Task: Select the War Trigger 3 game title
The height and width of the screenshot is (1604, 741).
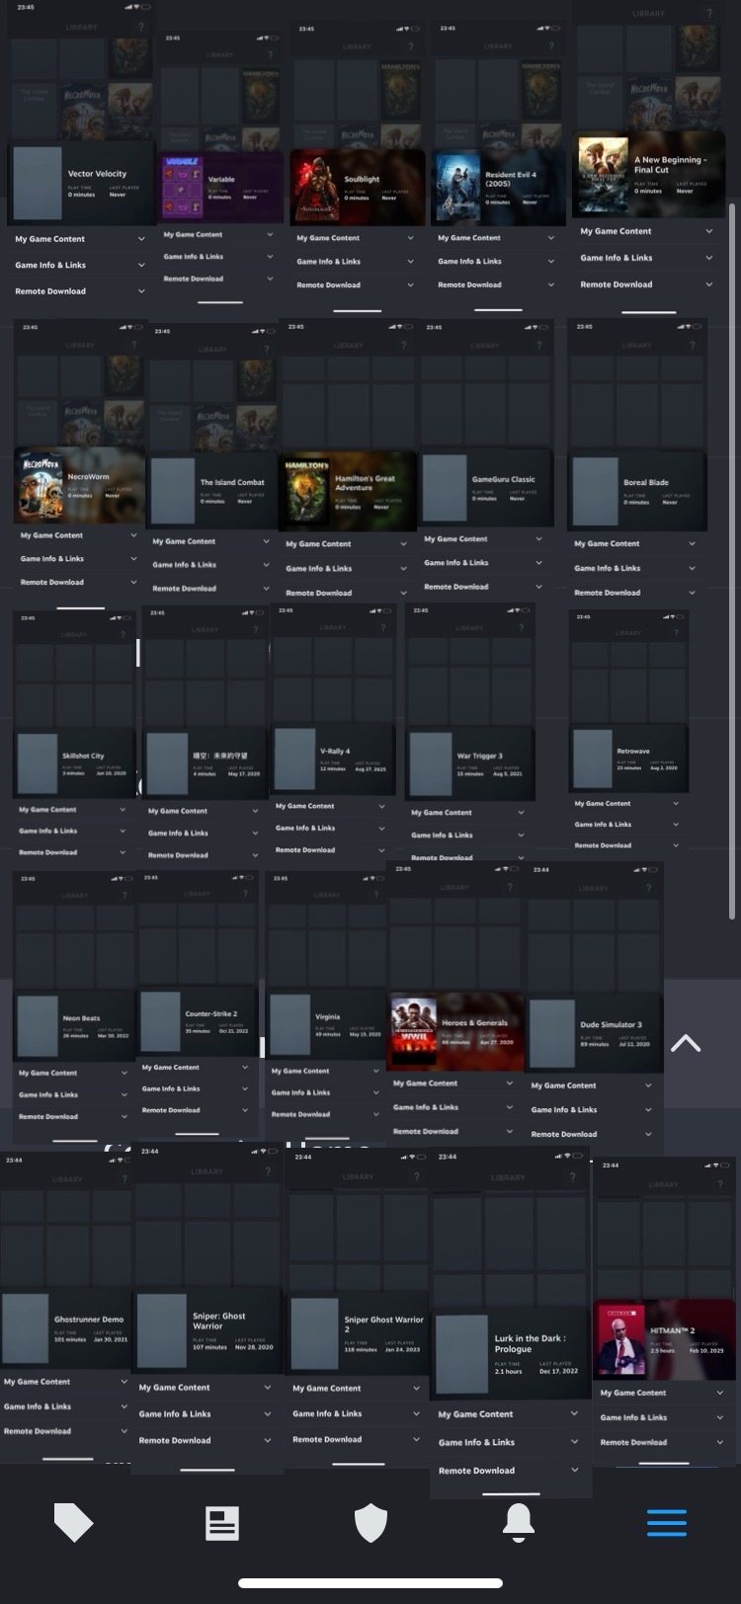Action: (x=479, y=756)
